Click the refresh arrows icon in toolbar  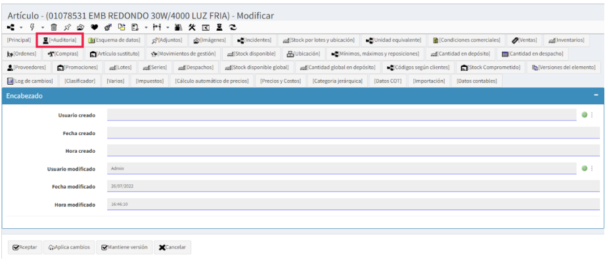233,28
